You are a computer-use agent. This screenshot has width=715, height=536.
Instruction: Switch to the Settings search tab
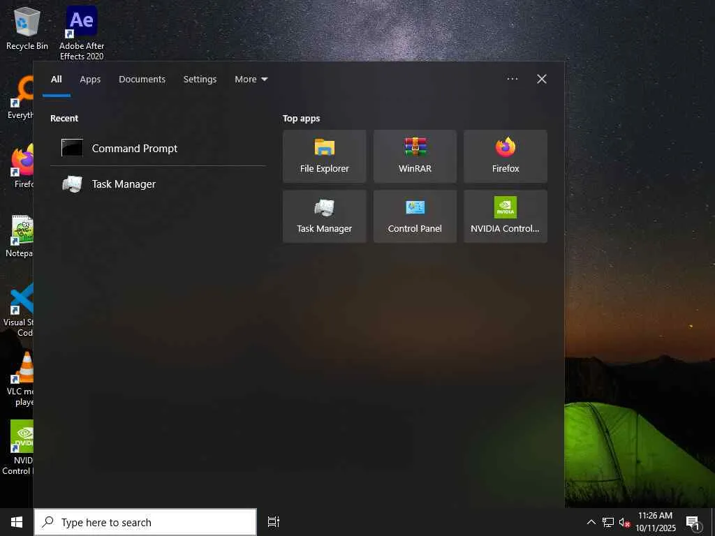(x=200, y=80)
